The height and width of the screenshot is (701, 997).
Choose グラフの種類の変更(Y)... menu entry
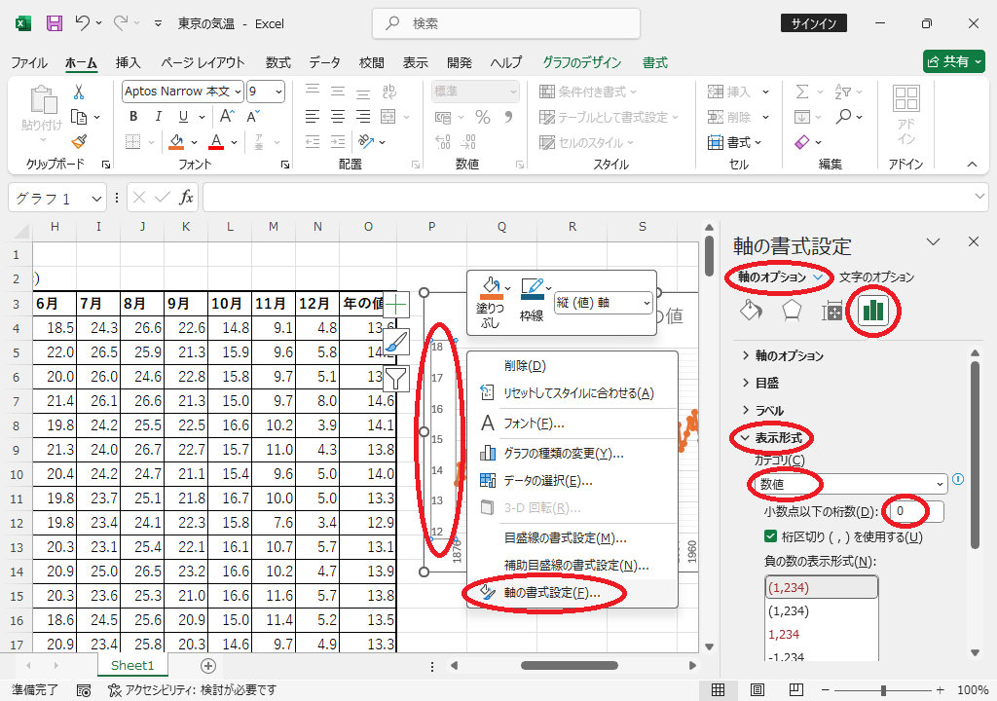(x=572, y=454)
